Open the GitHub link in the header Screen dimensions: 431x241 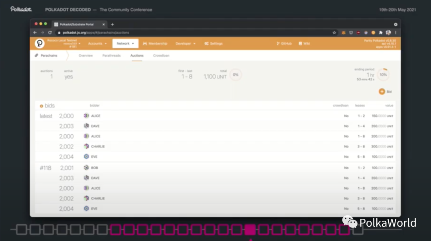284,43
